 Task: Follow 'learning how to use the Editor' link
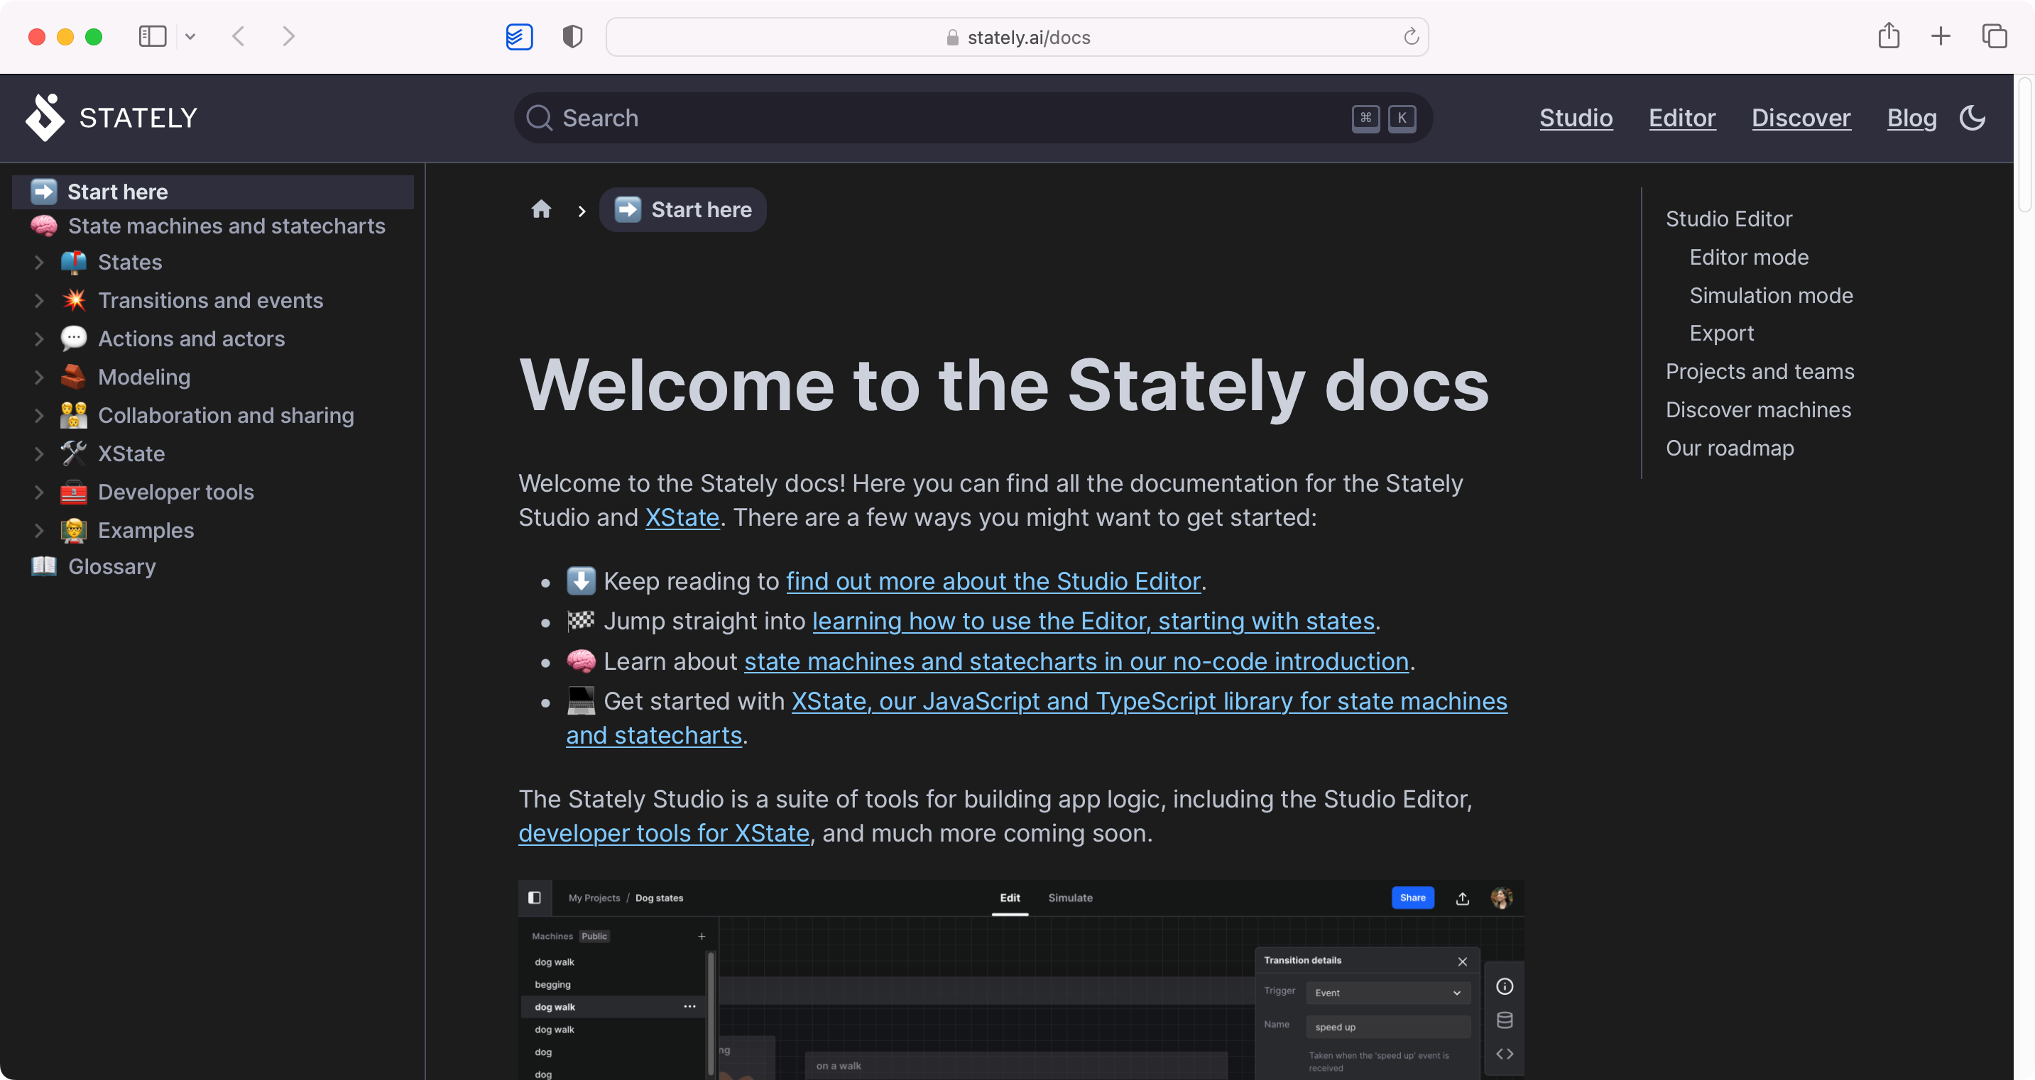1093,622
